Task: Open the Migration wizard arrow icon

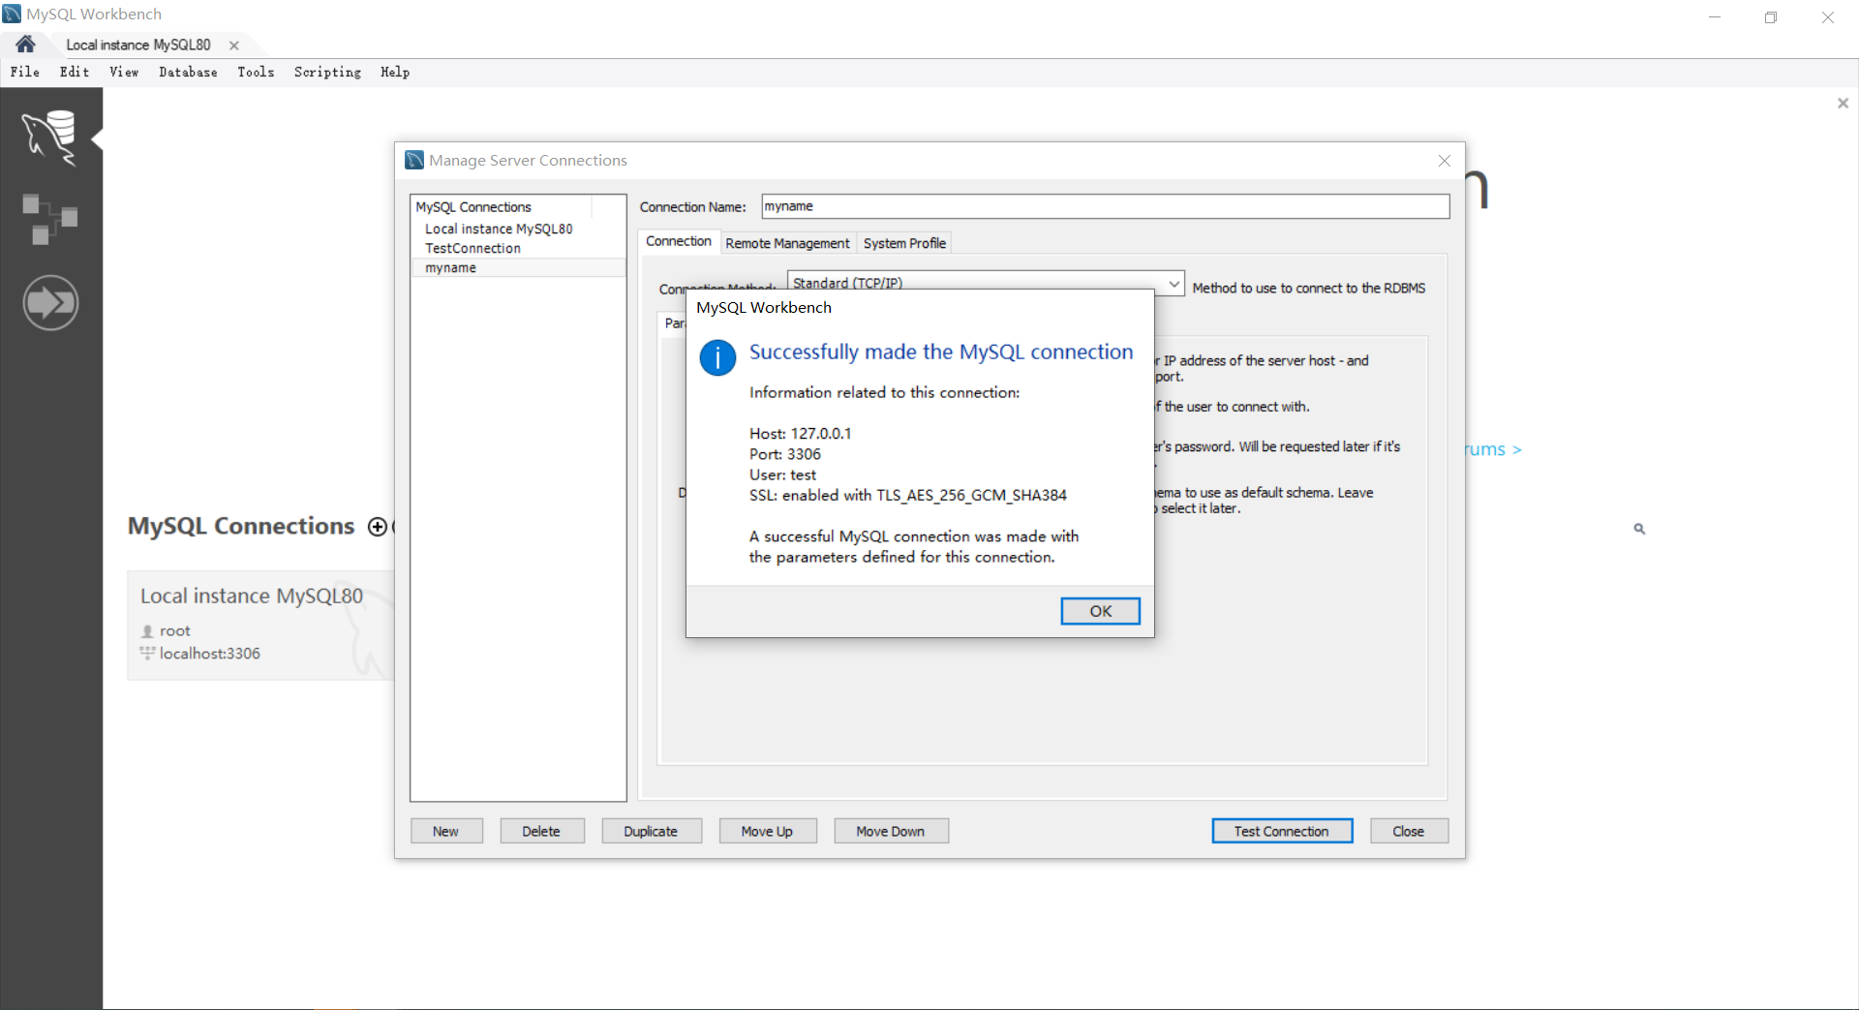Action: pos(50,303)
